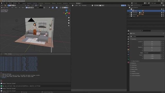Open the Render properties tab
Viewport: 165px width, 93px height.
tap(128, 37)
